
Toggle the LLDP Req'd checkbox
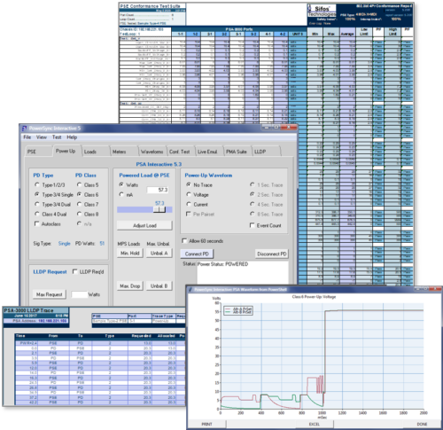[75, 271]
